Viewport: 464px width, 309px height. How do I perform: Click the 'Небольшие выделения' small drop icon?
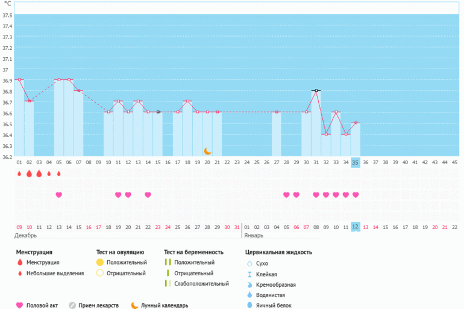coord(19,274)
